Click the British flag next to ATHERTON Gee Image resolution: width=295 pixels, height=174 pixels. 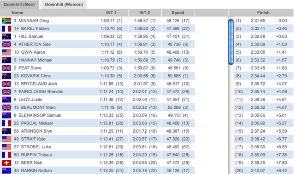point(6,44)
